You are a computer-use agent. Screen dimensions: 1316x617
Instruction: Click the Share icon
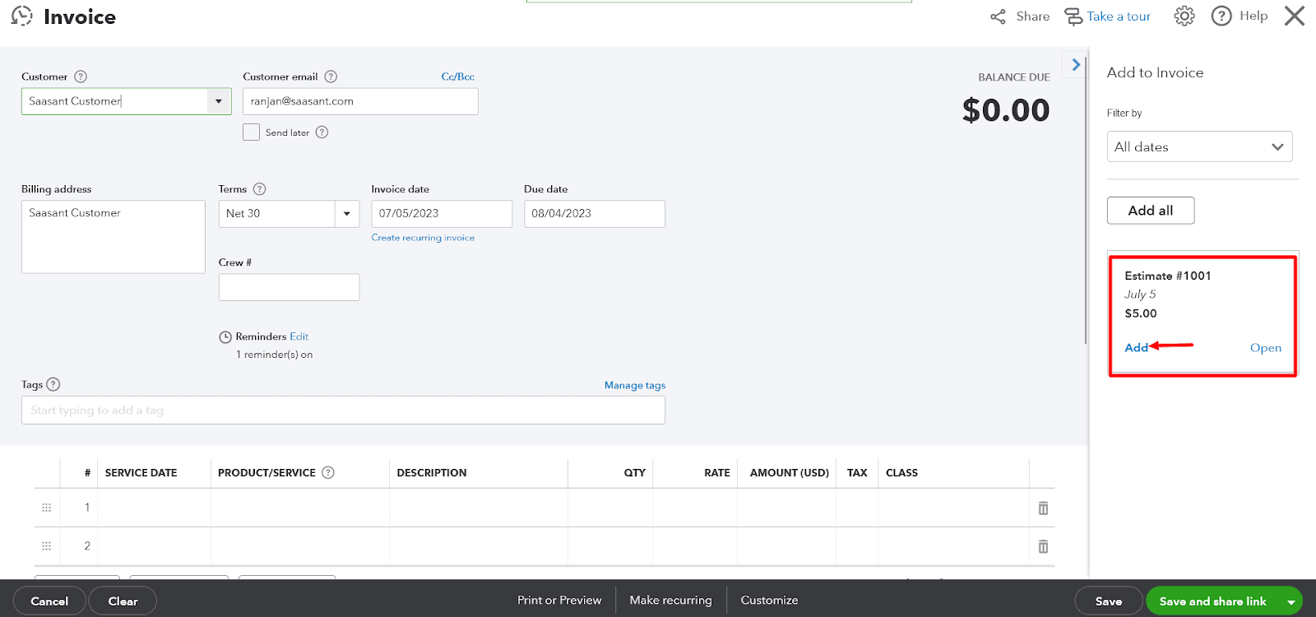click(x=998, y=16)
